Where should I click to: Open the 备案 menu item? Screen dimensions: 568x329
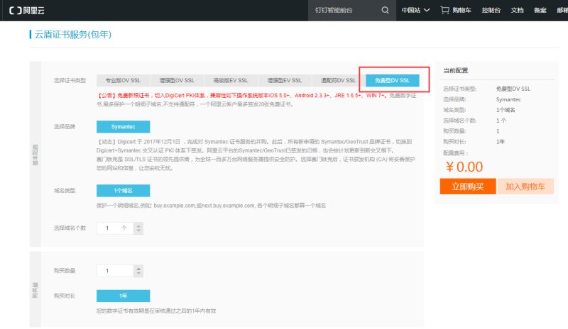pos(539,10)
